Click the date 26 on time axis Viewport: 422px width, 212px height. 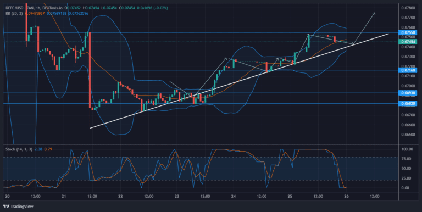pos(346,197)
